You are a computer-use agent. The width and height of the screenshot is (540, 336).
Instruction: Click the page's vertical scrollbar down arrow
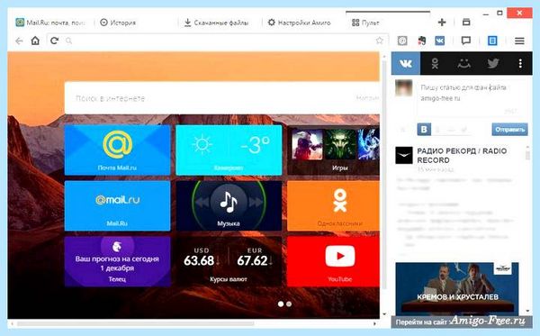click(x=384, y=314)
